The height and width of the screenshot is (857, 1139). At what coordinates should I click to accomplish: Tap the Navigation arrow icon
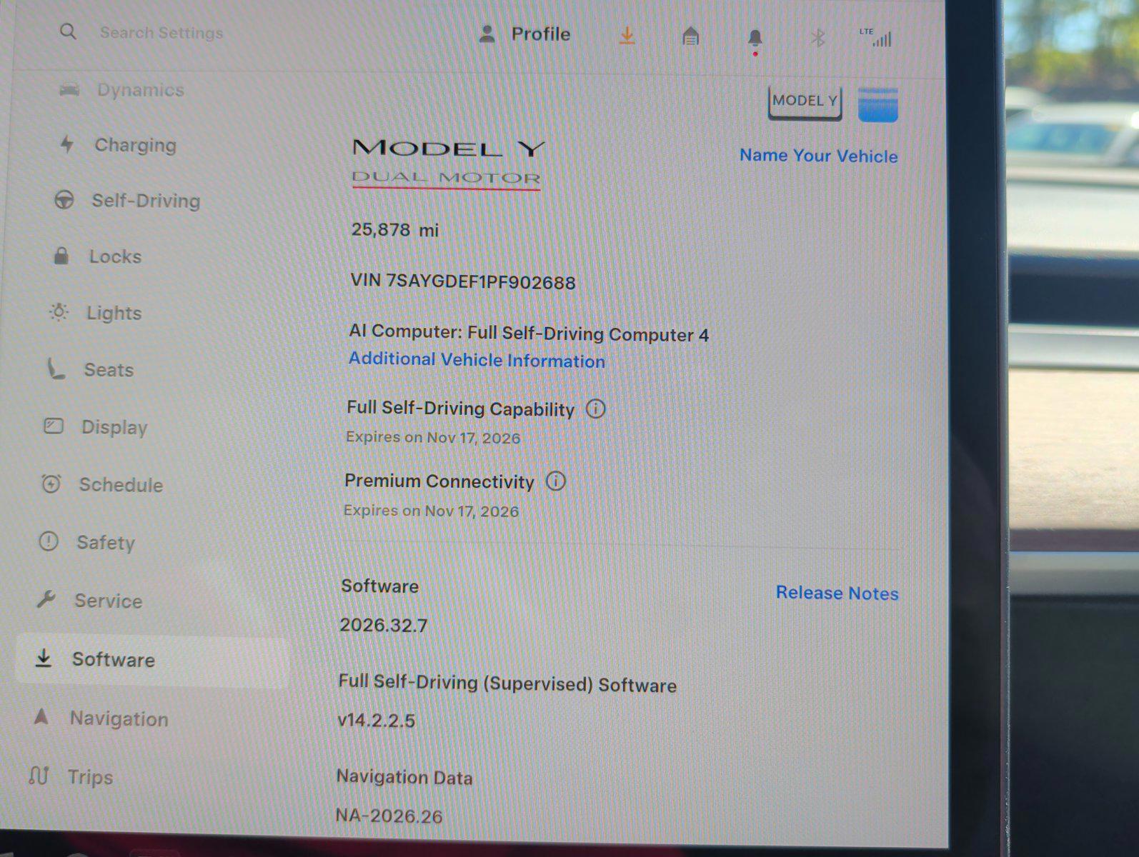tap(41, 716)
